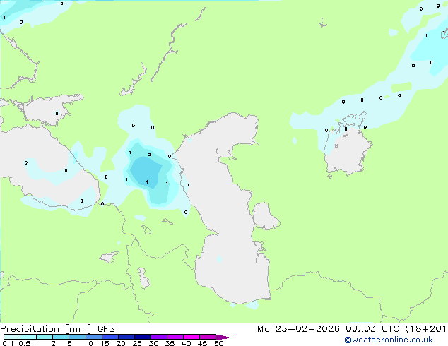Click the 'Precipitation [mm]' title text
Image resolution: width=448 pixels, height=346 pixels.
tap(46, 329)
